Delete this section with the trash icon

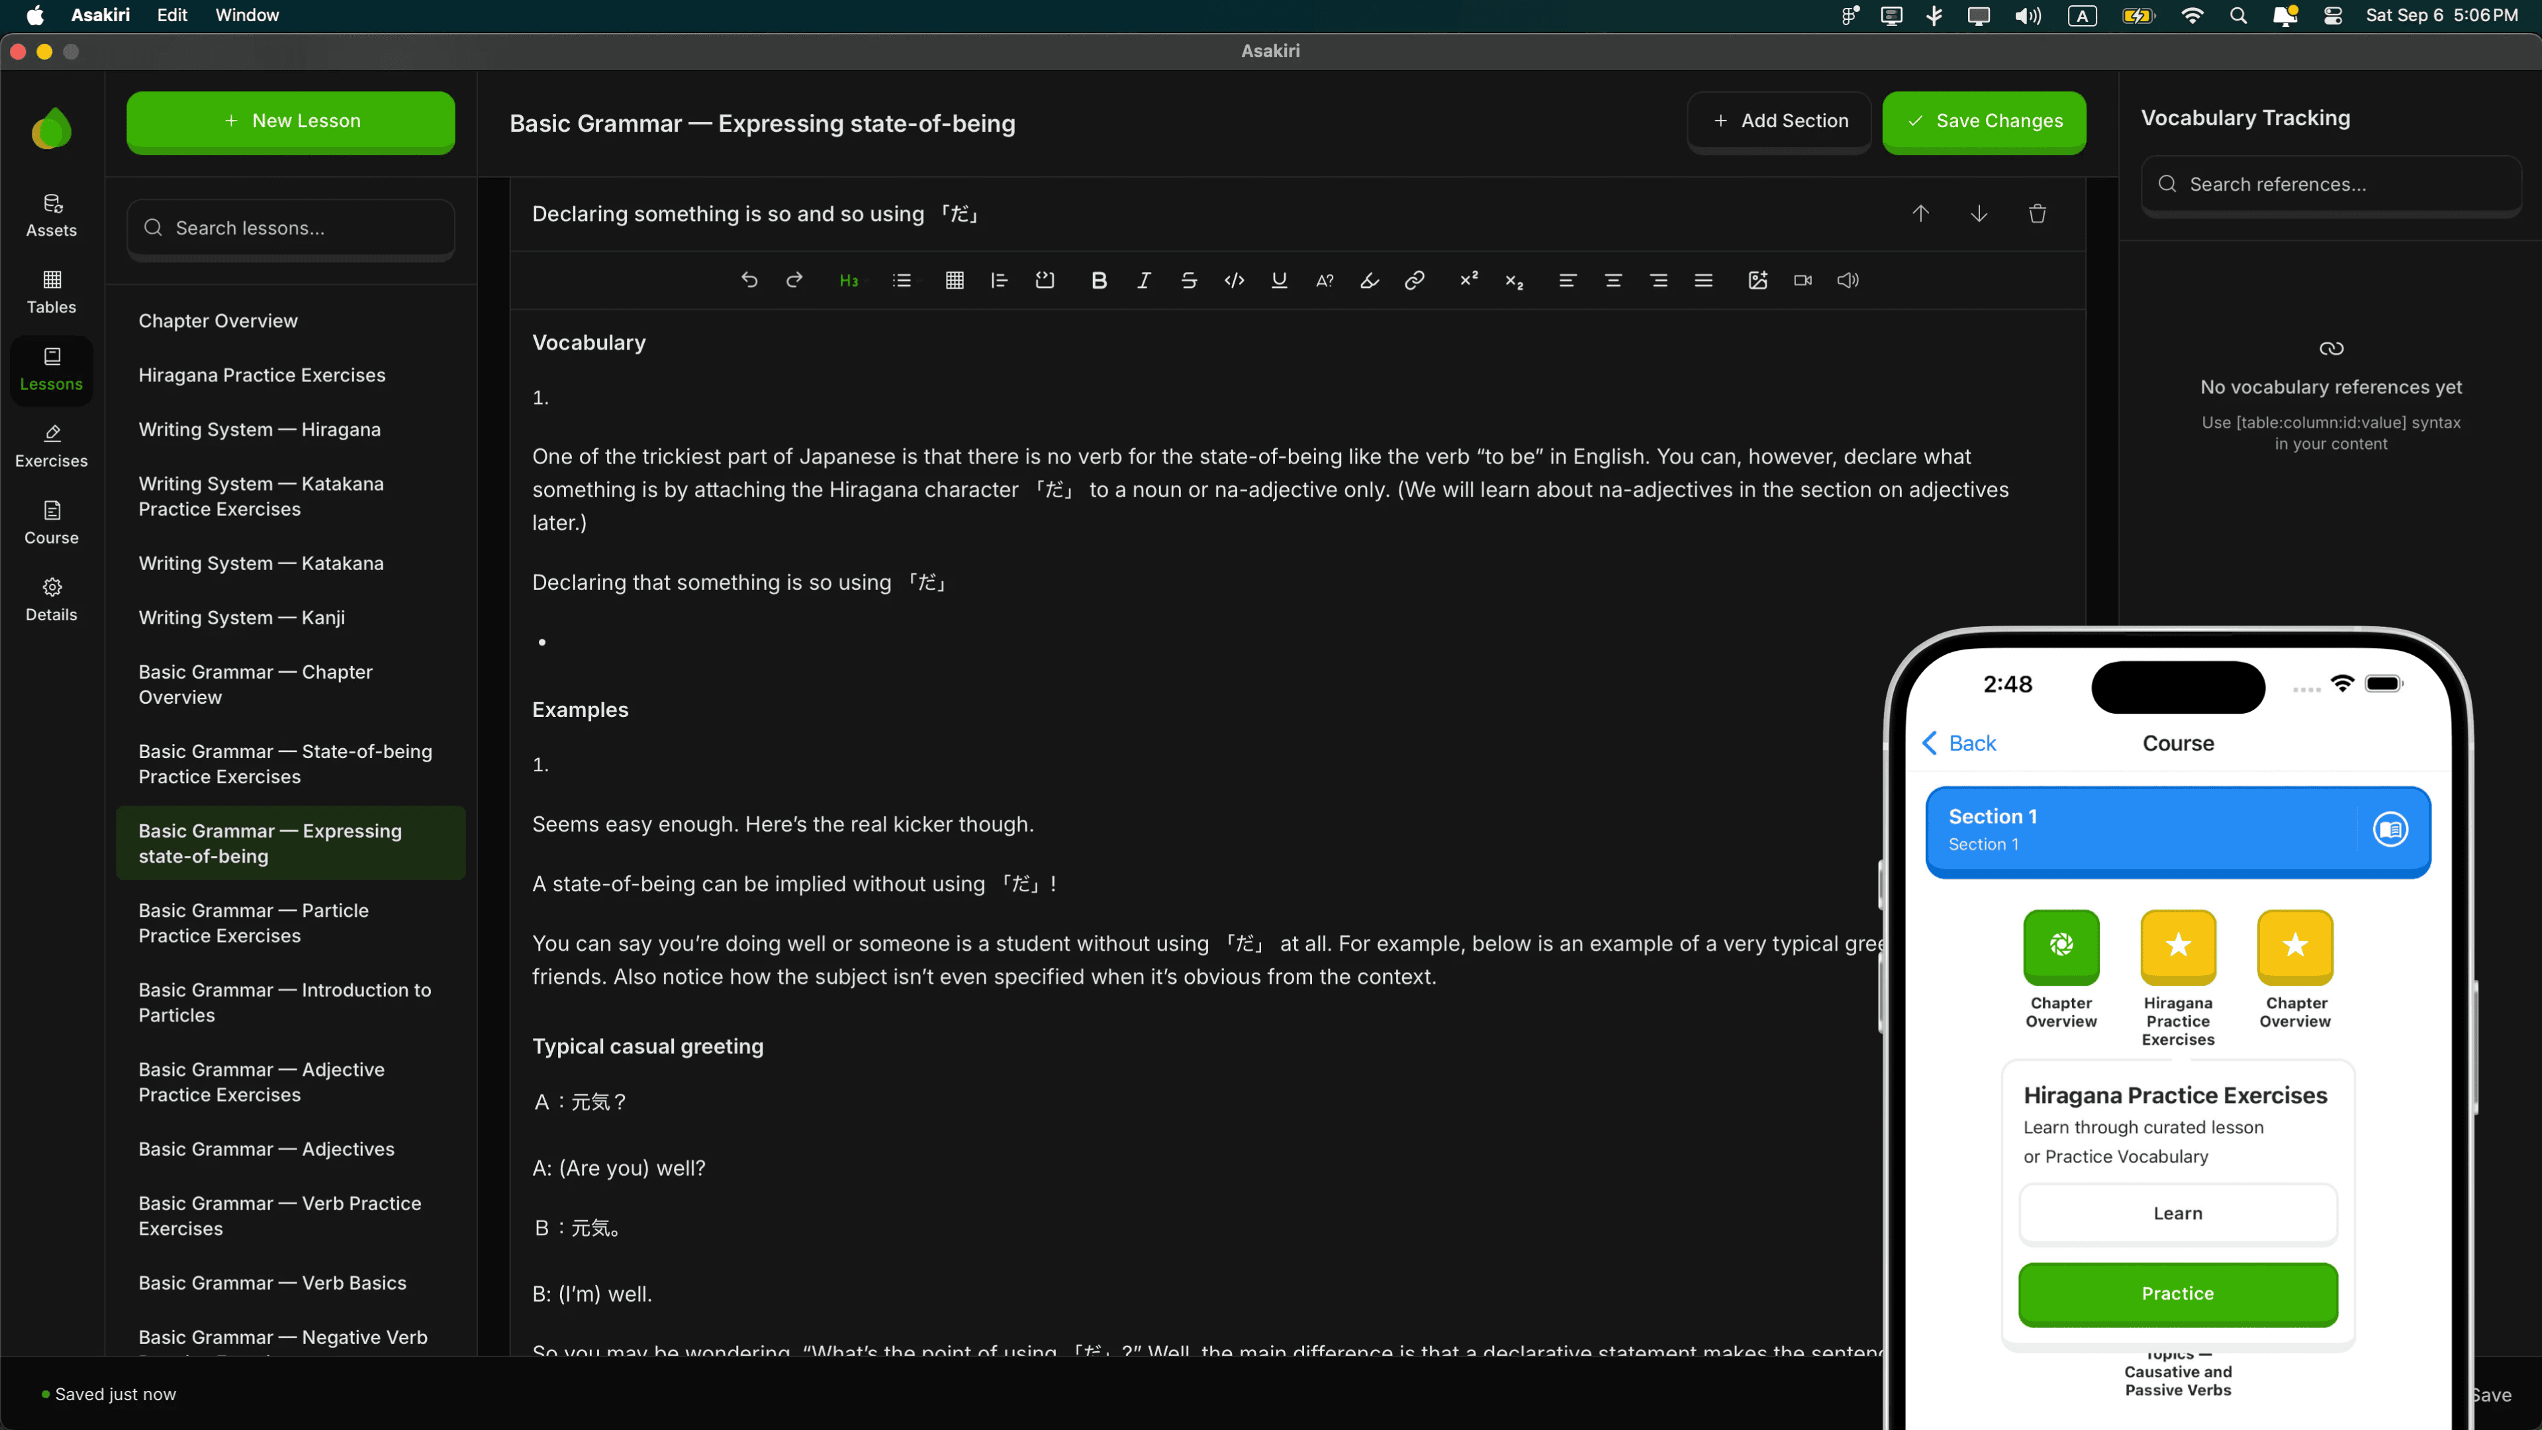2037,214
